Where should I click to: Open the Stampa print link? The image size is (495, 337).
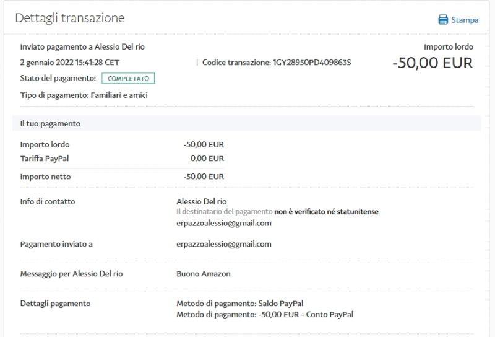464,20
